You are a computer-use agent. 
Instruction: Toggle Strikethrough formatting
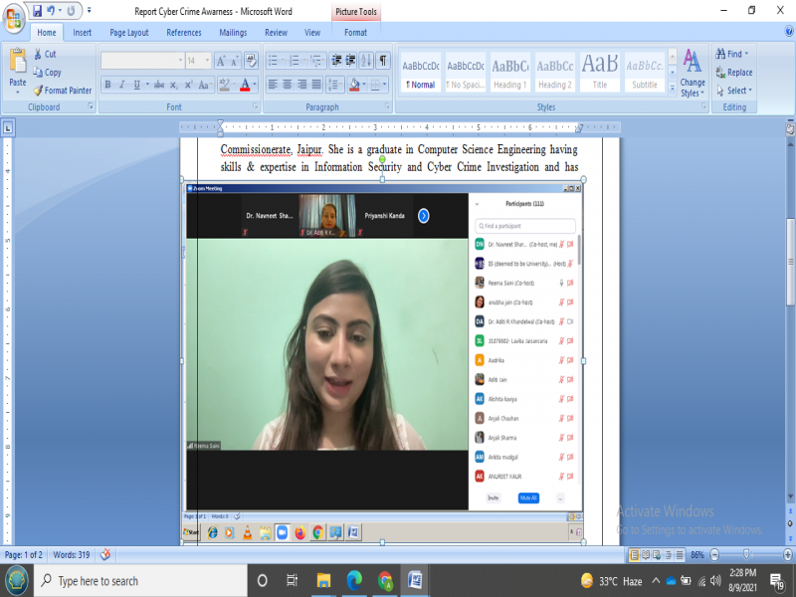click(157, 85)
